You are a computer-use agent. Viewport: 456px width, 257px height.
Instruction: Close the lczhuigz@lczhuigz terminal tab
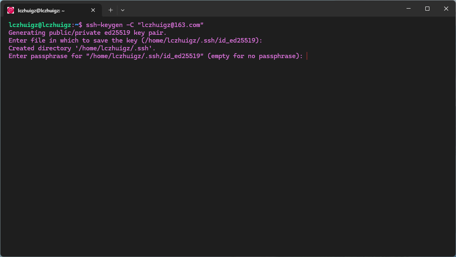click(x=93, y=10)
